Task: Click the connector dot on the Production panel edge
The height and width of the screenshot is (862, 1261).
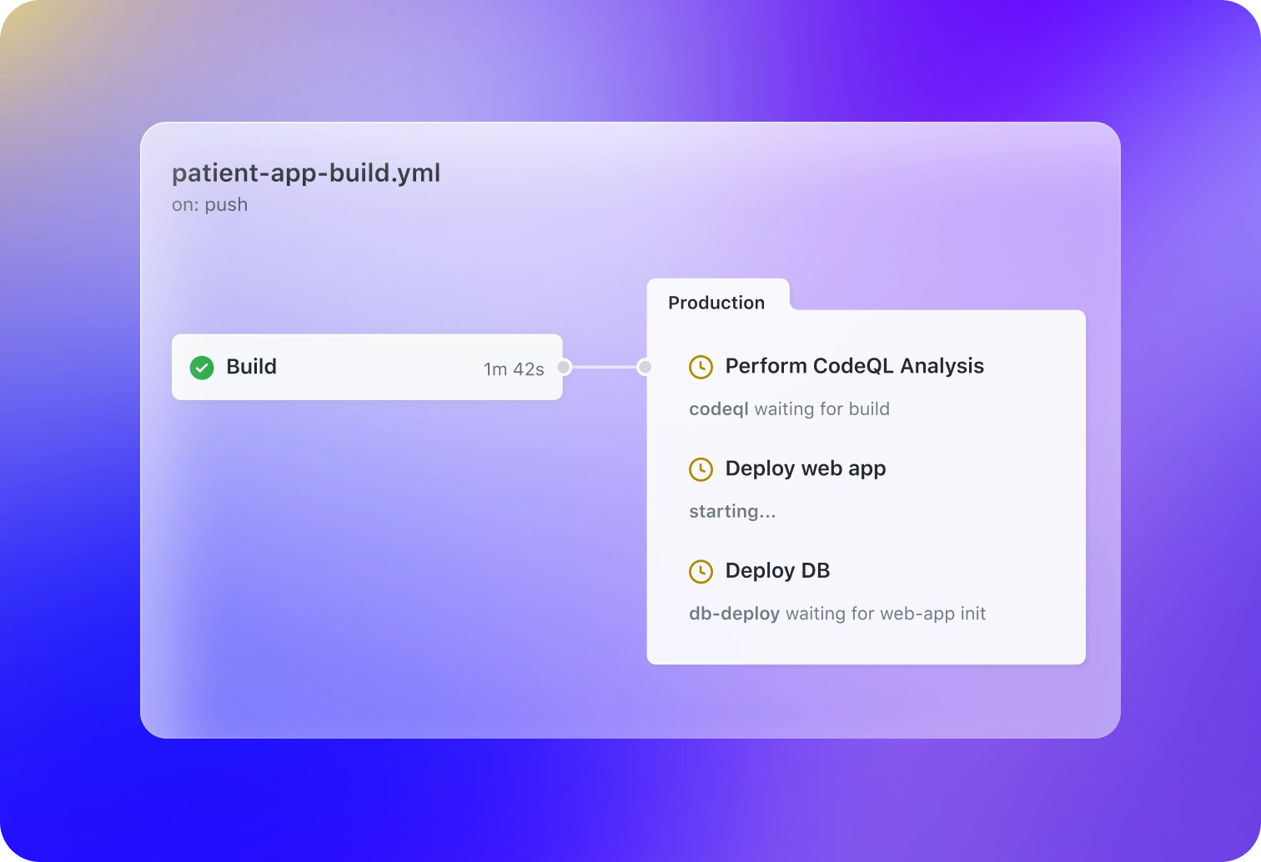Action: 645,367
